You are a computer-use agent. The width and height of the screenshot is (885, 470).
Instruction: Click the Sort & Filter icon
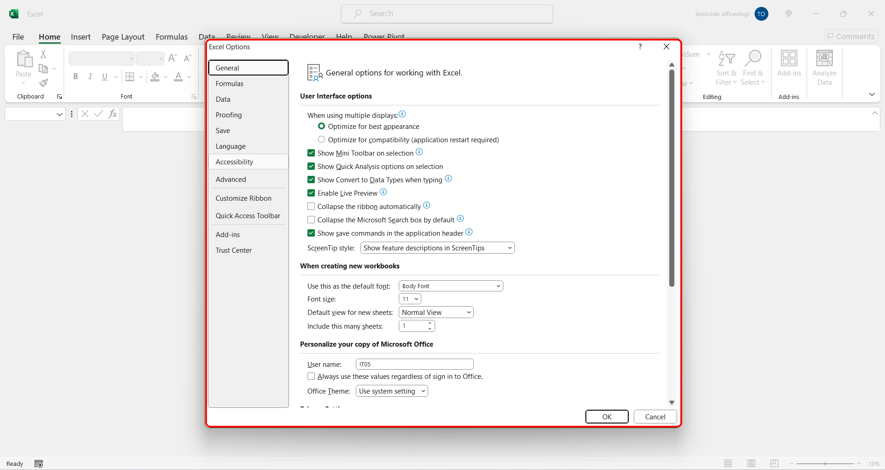(726, 58)
